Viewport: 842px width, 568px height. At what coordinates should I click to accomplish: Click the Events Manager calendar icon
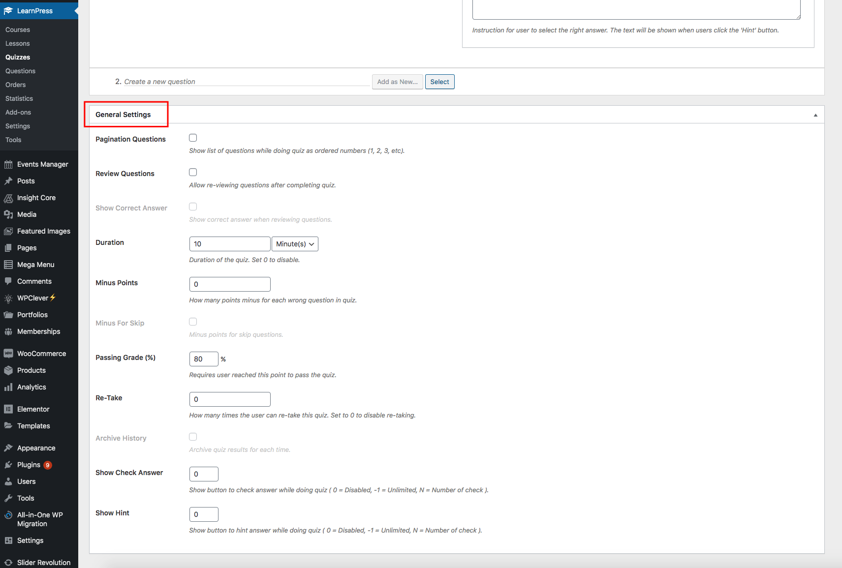click(8, 164)
